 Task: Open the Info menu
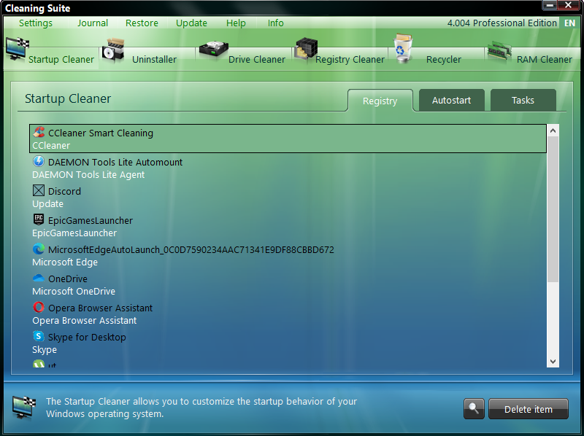276,23
